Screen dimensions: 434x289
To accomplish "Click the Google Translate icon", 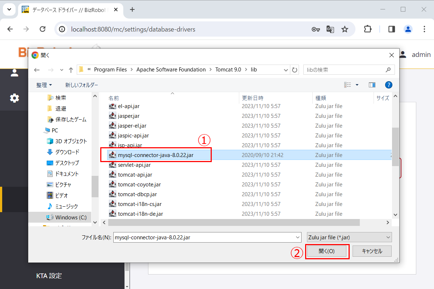I will coord(330,29).
